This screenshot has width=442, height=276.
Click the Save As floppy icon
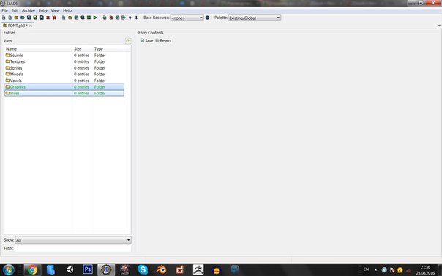click(x=35, y=18)
